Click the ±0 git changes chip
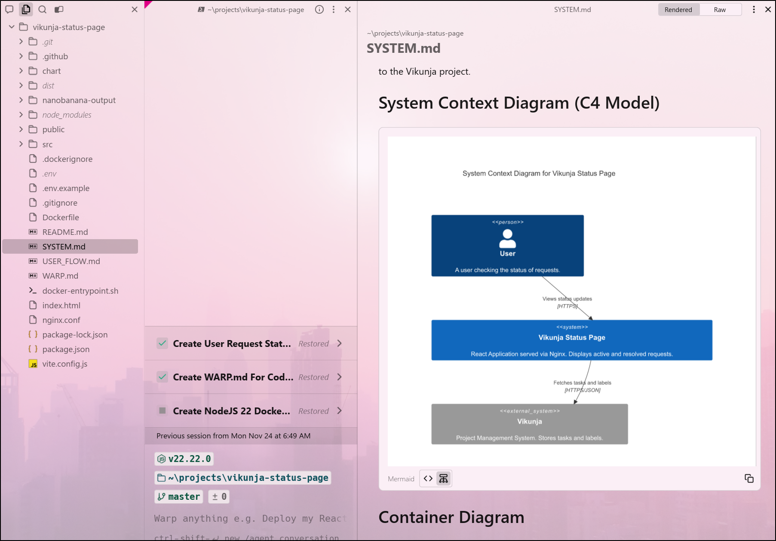Viewport: 776px width, 541px height. point(219,497)
